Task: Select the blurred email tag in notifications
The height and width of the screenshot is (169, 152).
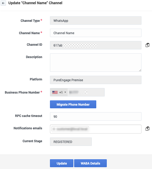Action: tap(70, 129)
